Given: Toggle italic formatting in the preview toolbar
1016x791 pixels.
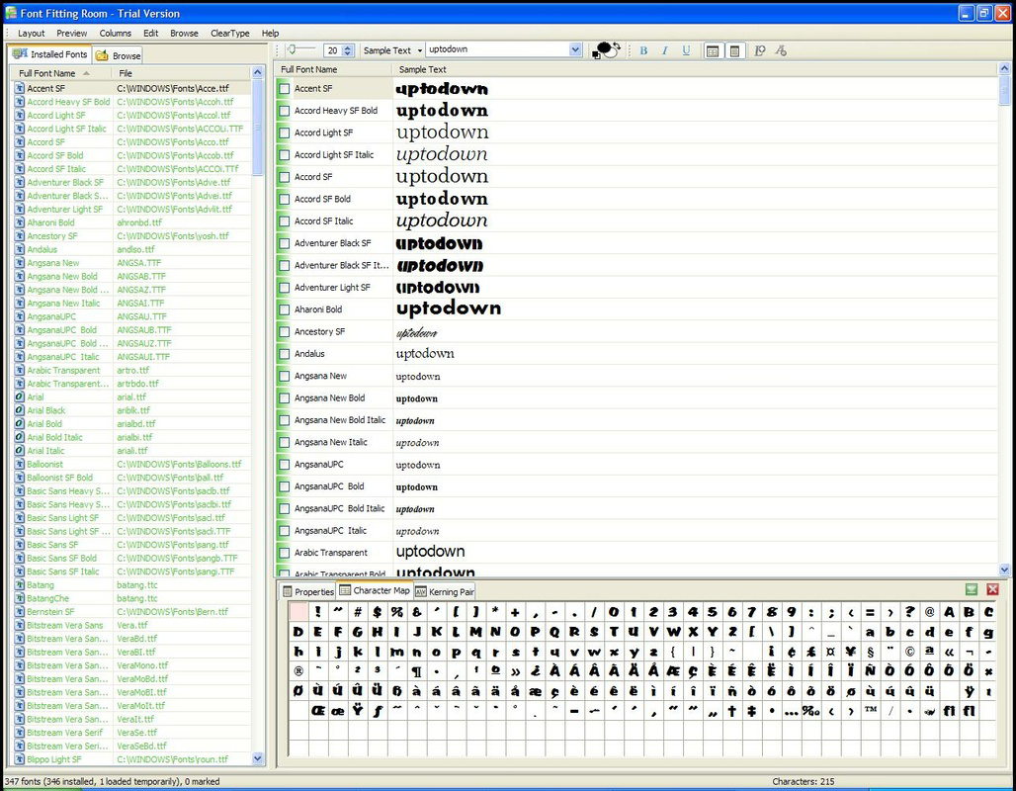Looking at the screenshot, I should pos(665,50).
